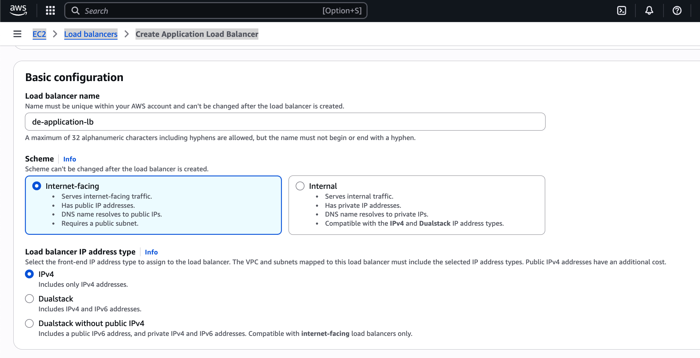
Task: Select the Internet-facing scheme option
Action: click(x=37, y=186)
